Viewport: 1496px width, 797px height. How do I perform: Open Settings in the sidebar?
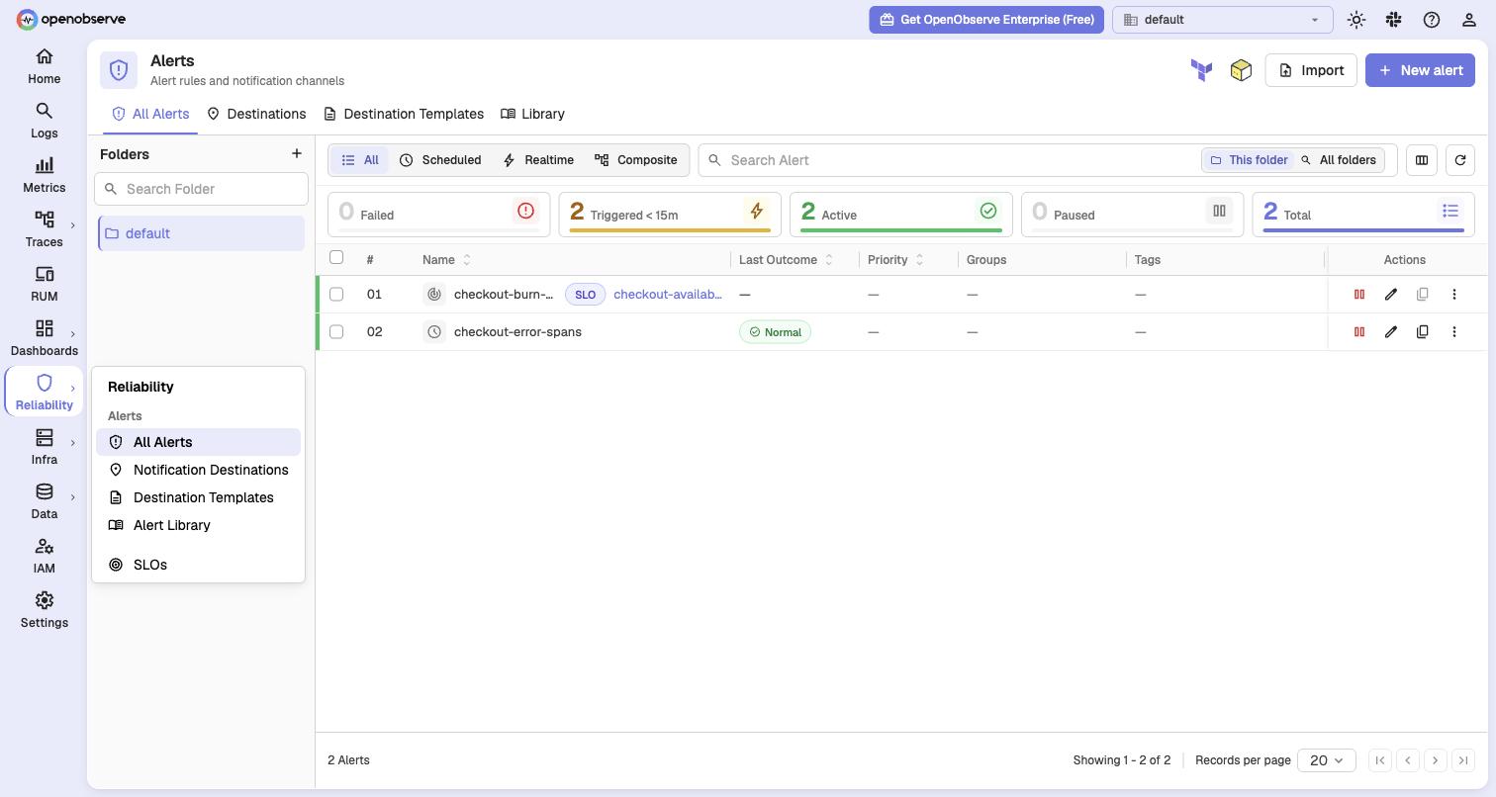(44, 610)
